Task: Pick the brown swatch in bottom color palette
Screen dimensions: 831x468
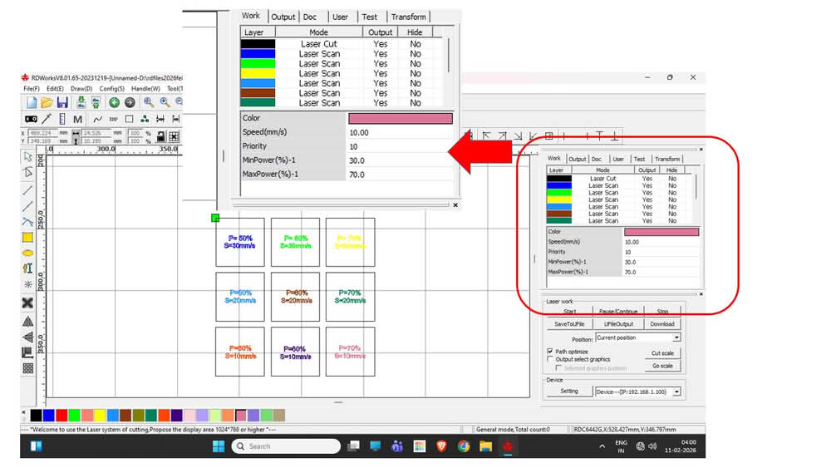Action: tap(125, 415)
